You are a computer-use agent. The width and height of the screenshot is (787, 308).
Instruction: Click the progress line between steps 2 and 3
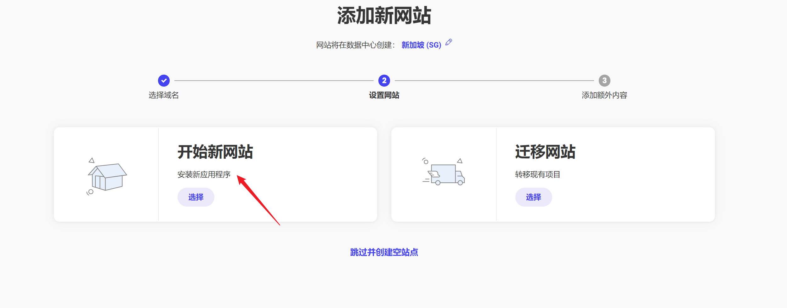(494, 81)
